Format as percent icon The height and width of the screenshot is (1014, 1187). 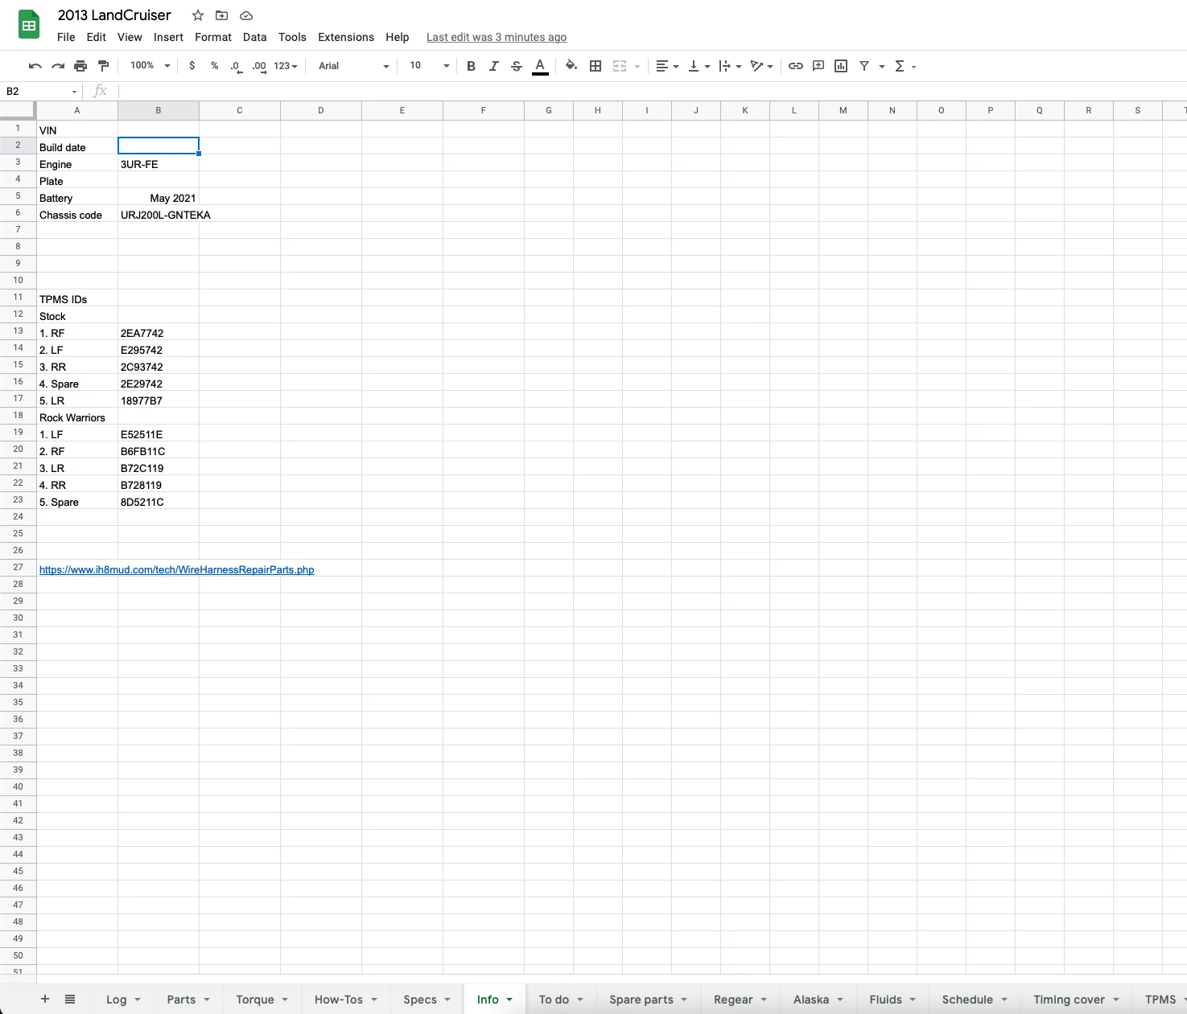[214, 66]
